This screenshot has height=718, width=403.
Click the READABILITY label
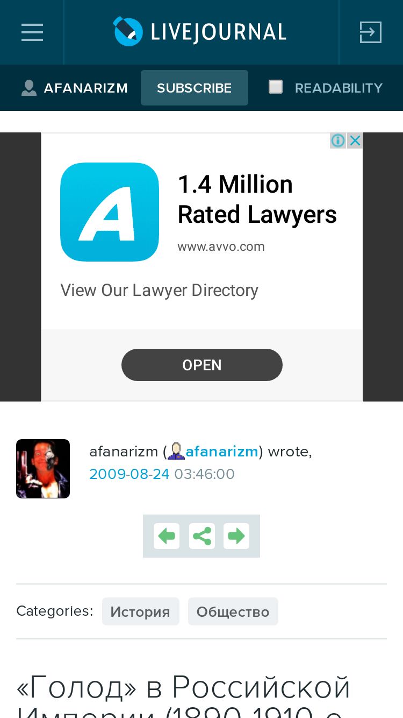point(339,88)
